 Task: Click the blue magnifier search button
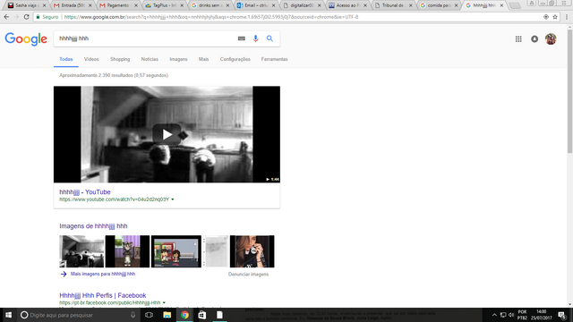pos(269,38)
